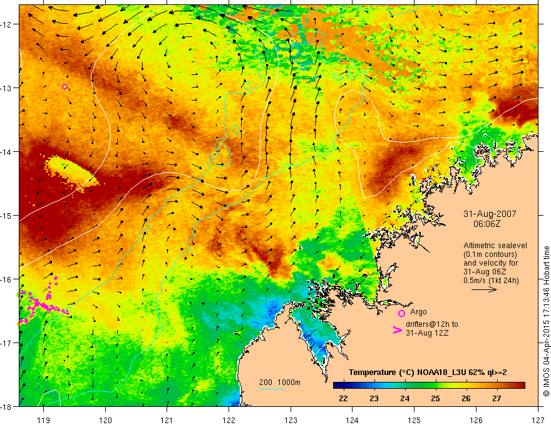The width and height of the screenshot is (551, 425).
Task: Click the 'Altimetric sealevel' text line
Action: click(x=495, y=246)
